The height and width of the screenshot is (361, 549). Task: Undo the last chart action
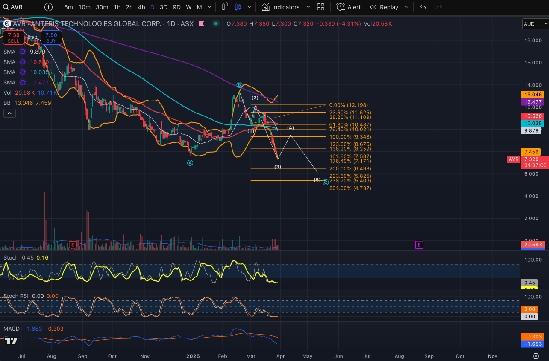tap(423, 7)
